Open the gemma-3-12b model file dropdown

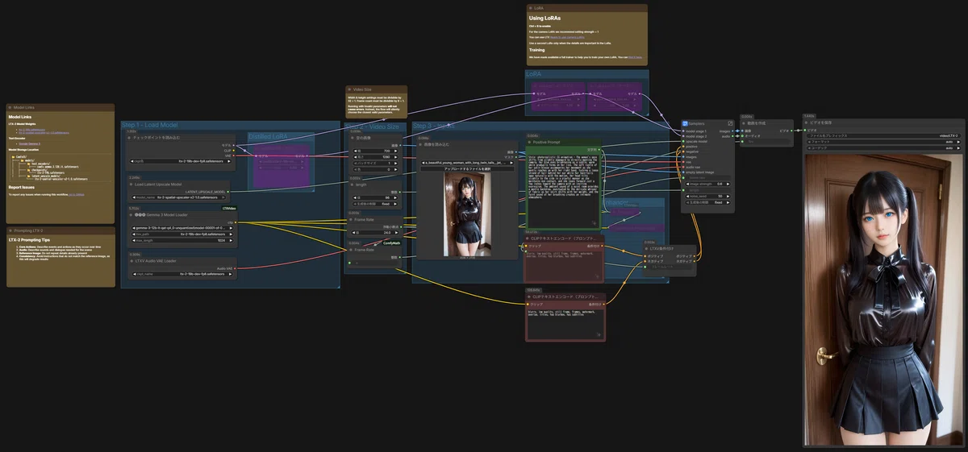pyautogui.click(x=181, y=228)
